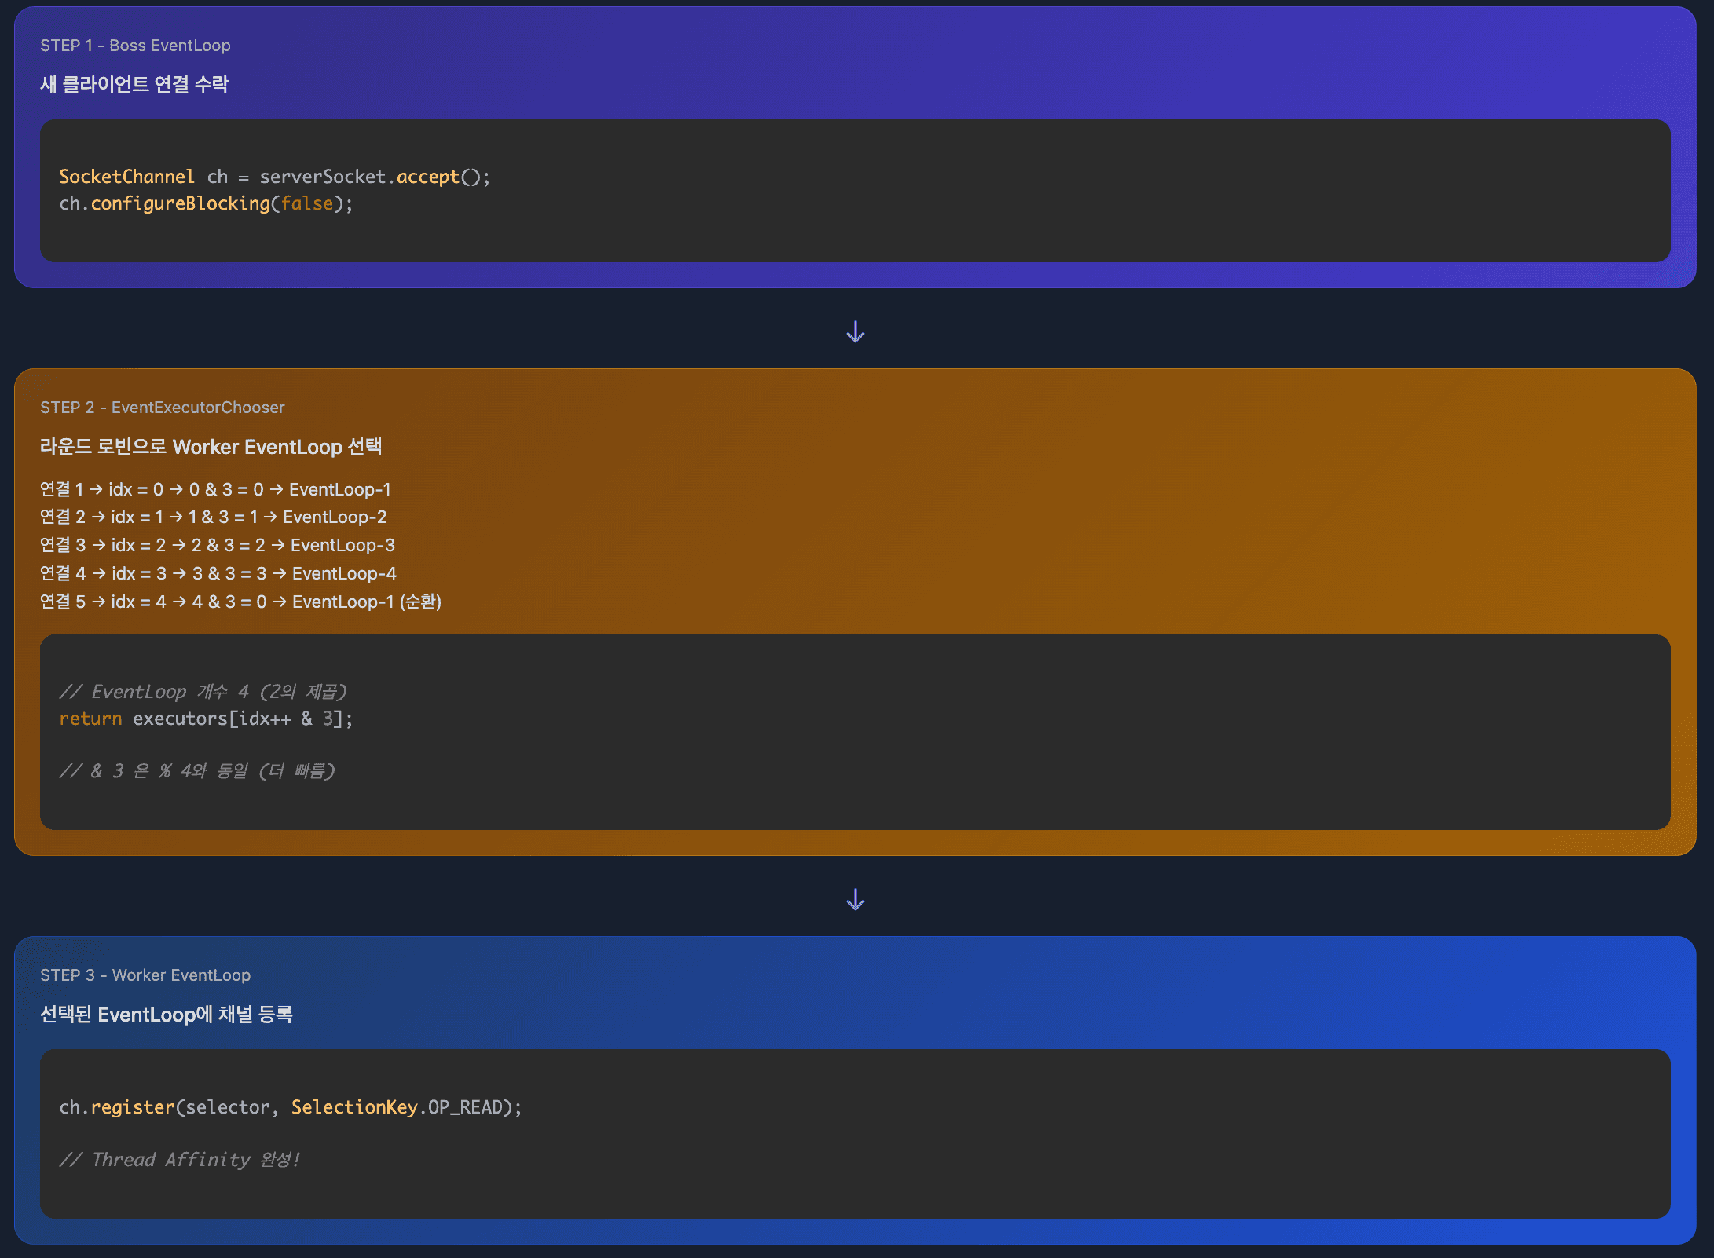Click the serverSocket.accept() code line

coord(275,177)
